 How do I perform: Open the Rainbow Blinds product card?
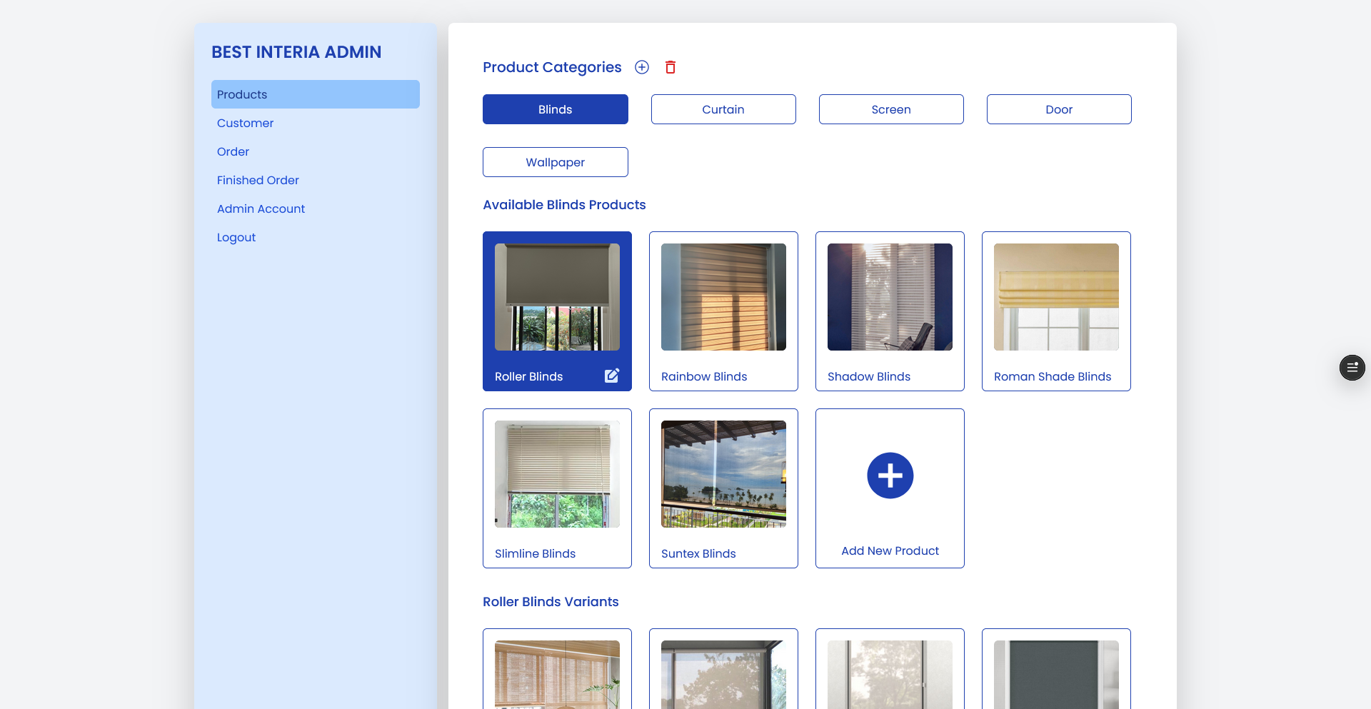(x=723, y=311)
